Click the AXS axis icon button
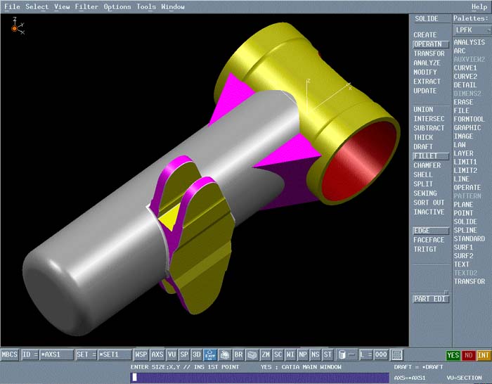This screenshot has height=384, width=492. pos(157,355)
